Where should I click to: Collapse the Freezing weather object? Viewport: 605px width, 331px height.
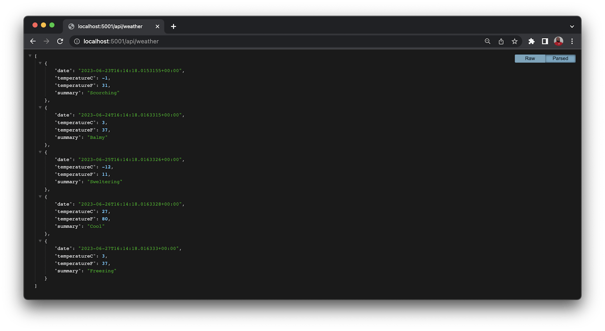click(40, 241)
